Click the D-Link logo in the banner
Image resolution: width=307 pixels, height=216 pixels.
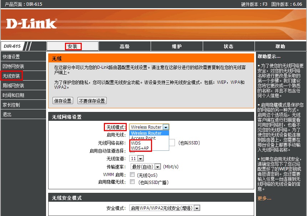coord(31,24)
